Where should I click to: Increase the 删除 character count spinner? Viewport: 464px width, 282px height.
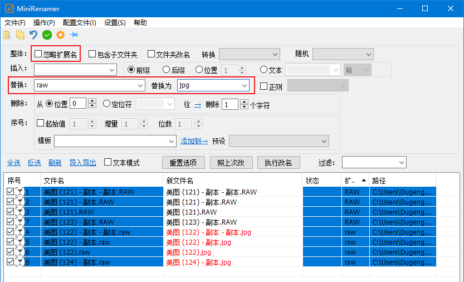(244, 101)
